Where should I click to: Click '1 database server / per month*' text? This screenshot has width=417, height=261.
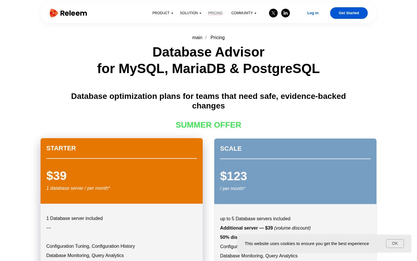point(78,188)
